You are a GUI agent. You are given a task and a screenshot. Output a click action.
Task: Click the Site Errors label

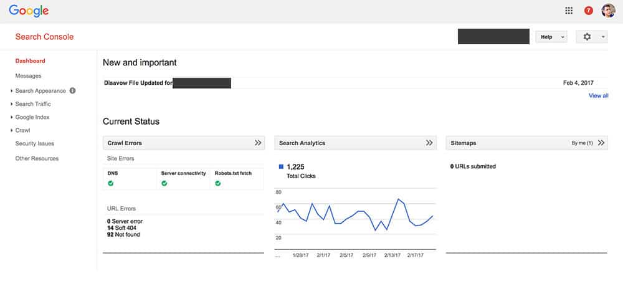pos(121,158)
